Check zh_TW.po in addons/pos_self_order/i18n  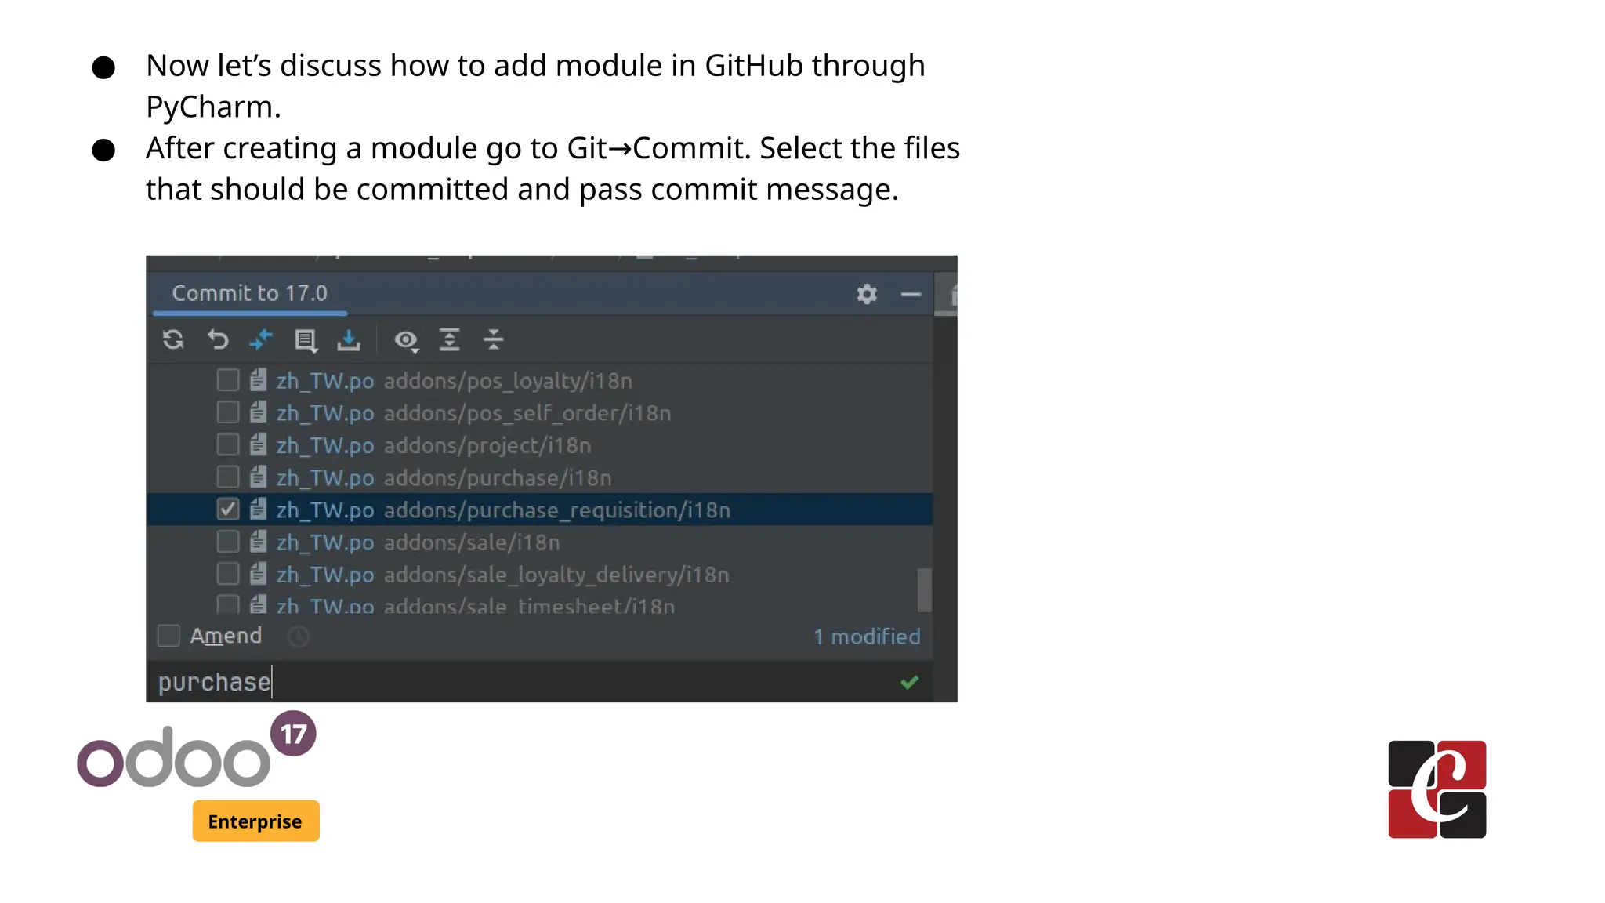click(x=227, y=412)
